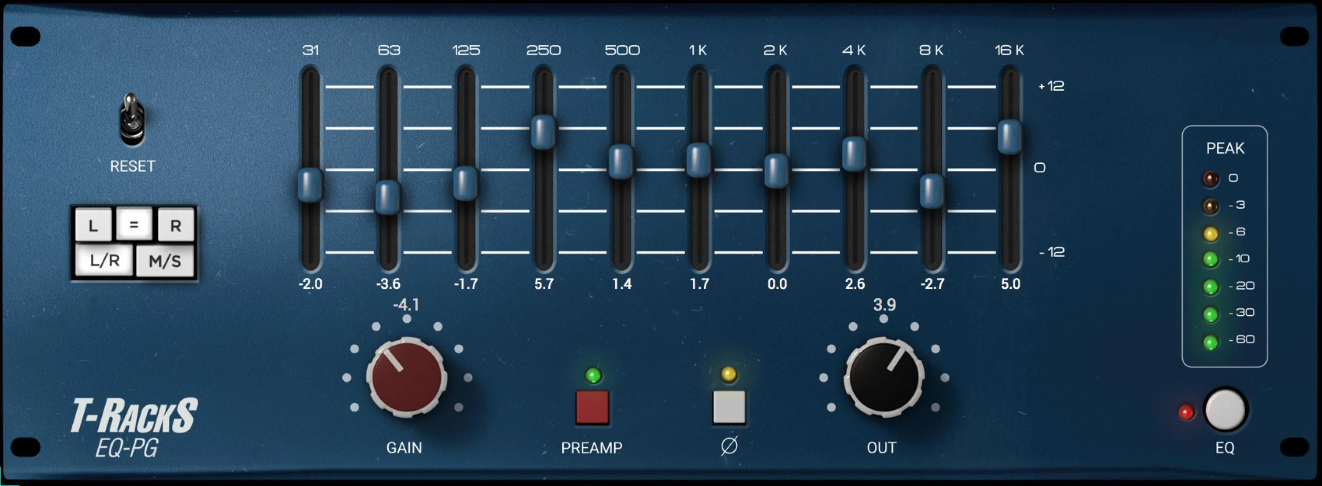Click the 63 Hz value -3.6
The height and width of the screenshot is (486, 1322).
388,283
